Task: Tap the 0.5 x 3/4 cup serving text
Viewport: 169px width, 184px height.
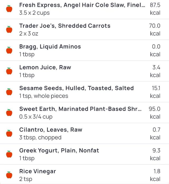Action: [36, 117]
